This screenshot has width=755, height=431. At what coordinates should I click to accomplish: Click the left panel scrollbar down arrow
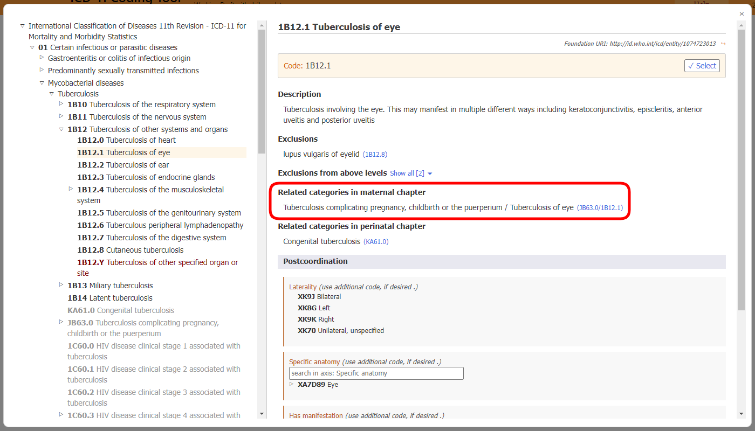[262, 413]
